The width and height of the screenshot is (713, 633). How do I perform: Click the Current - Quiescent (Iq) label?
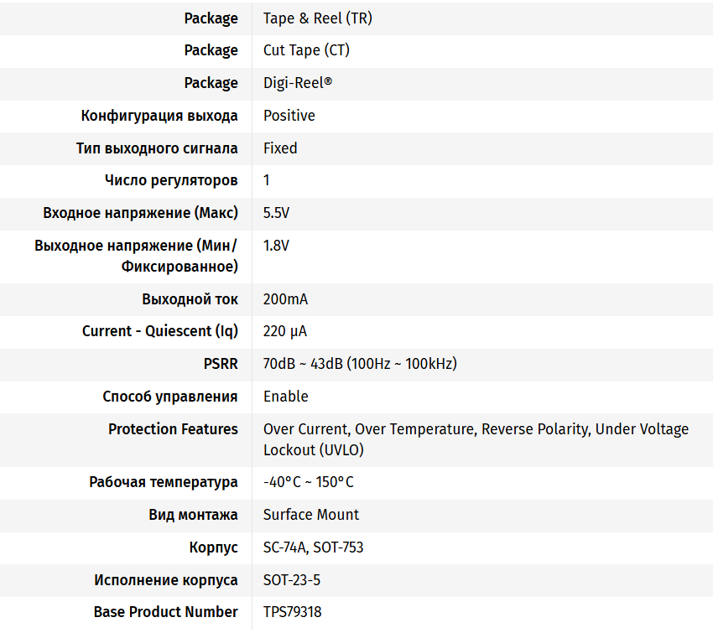coord(160,331)
